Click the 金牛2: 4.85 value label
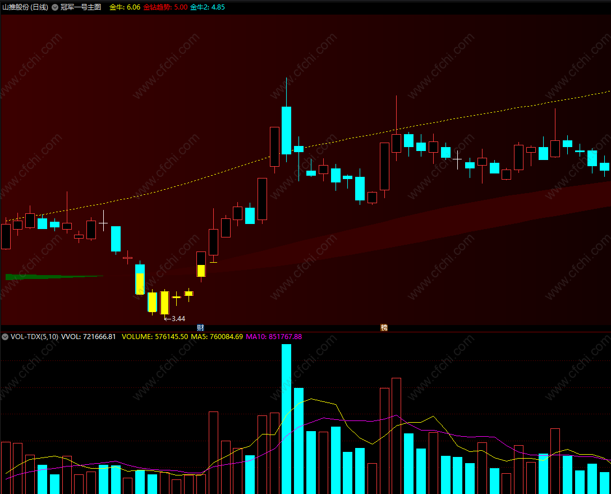 pyautogui.click(x=207, y=7)
